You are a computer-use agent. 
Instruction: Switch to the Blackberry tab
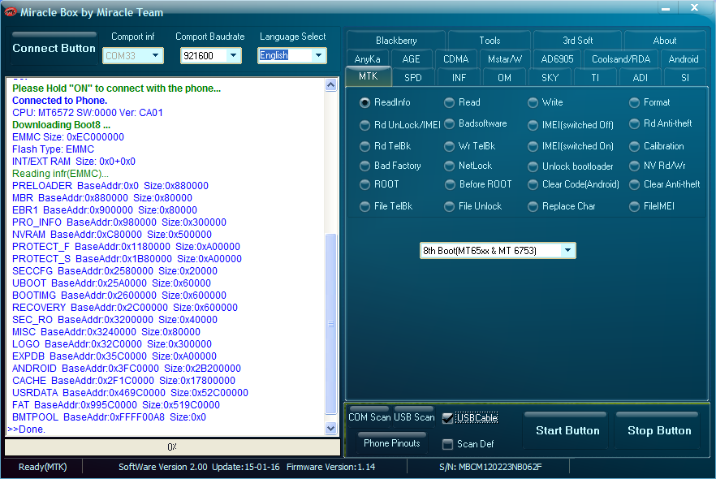(x=396, y=40)
